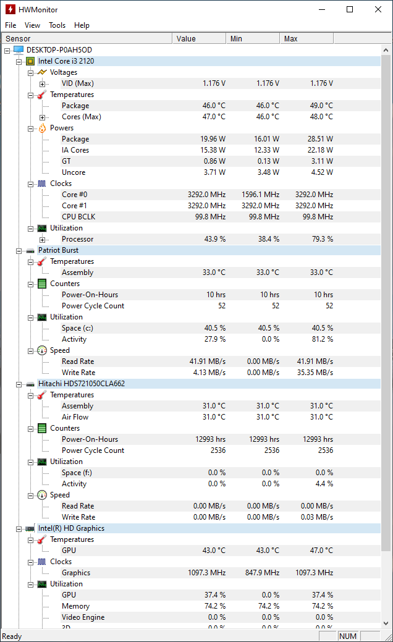Click the Max column header
Viewport: 393px width, 642px height.
click(x=306, y=38)
